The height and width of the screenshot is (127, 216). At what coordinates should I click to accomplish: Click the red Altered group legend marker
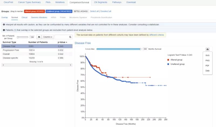[x=168, y=60]
